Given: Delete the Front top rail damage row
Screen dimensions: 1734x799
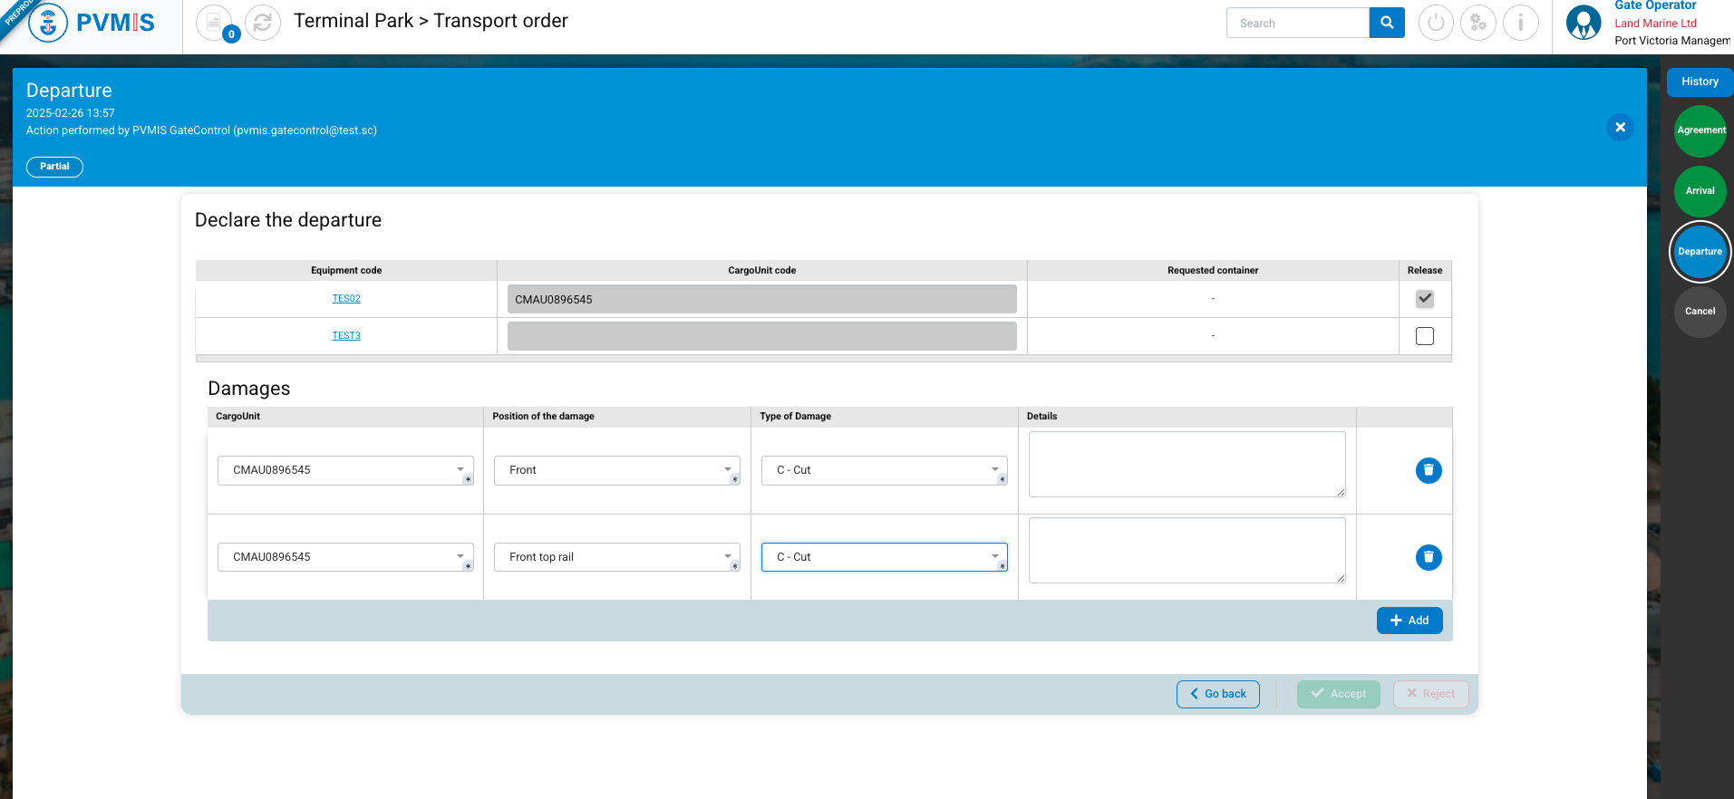Looking at the screenshot, I should [x=1428, y=557].
